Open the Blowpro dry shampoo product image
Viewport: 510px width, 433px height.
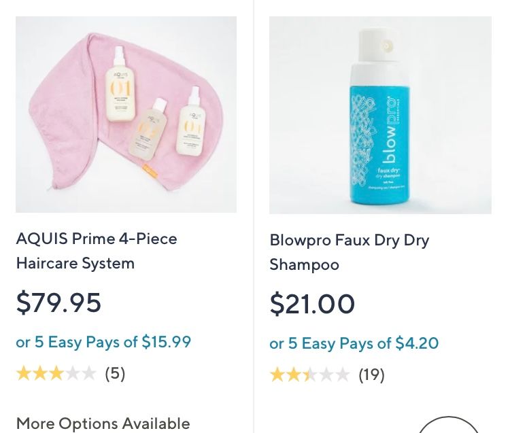(380, 115)
